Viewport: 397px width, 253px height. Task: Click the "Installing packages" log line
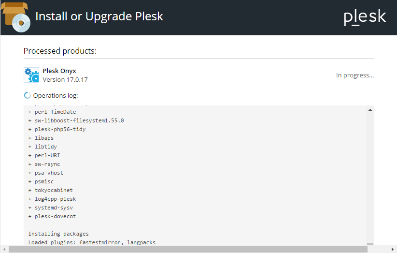pyautogui.click(x=58, y=234)
